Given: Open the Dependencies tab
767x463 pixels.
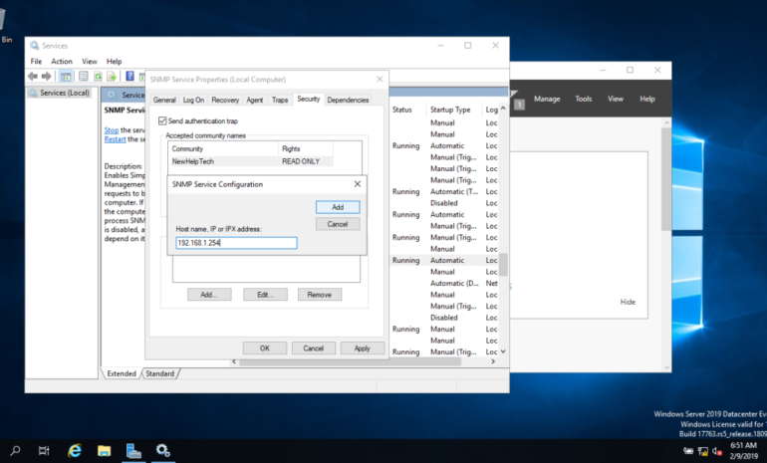Looking at the screenshot, I should click(x=348, y=100).
